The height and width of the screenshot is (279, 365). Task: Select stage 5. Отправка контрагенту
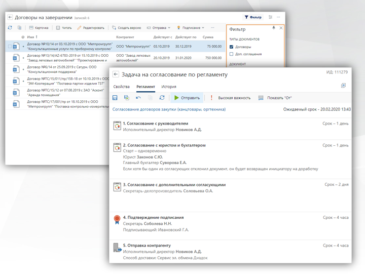pos(231,252)
